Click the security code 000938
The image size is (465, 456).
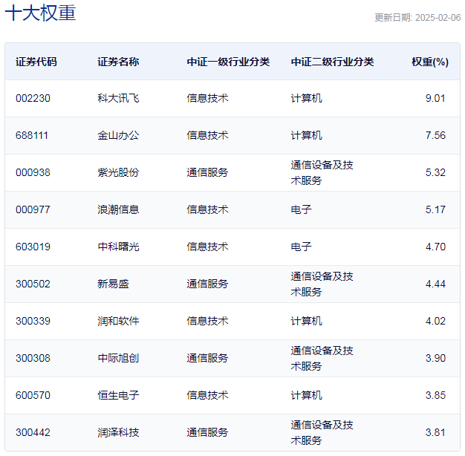pos(33,172)
